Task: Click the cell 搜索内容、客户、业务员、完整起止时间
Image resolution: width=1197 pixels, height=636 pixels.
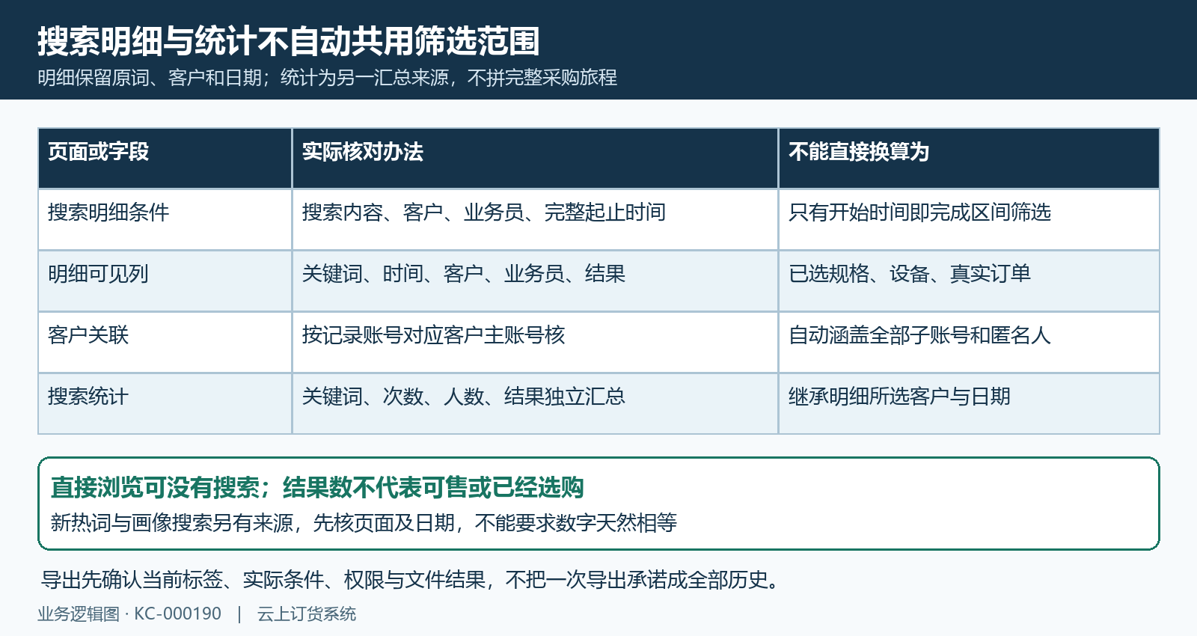Action: 535,219
